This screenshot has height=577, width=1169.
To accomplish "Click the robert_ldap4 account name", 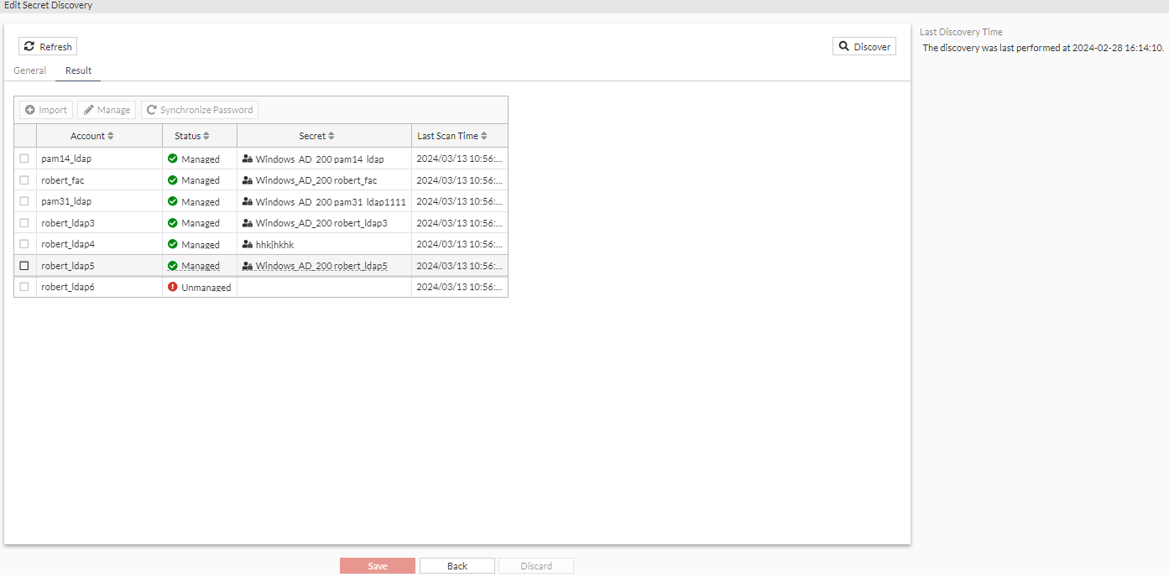I will (x=68, y=244).
